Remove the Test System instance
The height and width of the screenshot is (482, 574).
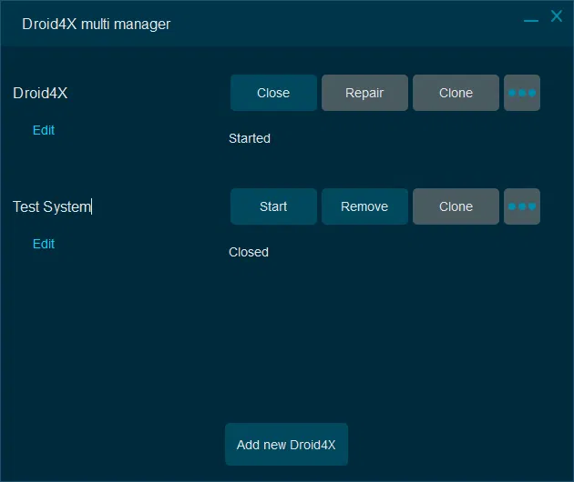(x=364, y=206)
